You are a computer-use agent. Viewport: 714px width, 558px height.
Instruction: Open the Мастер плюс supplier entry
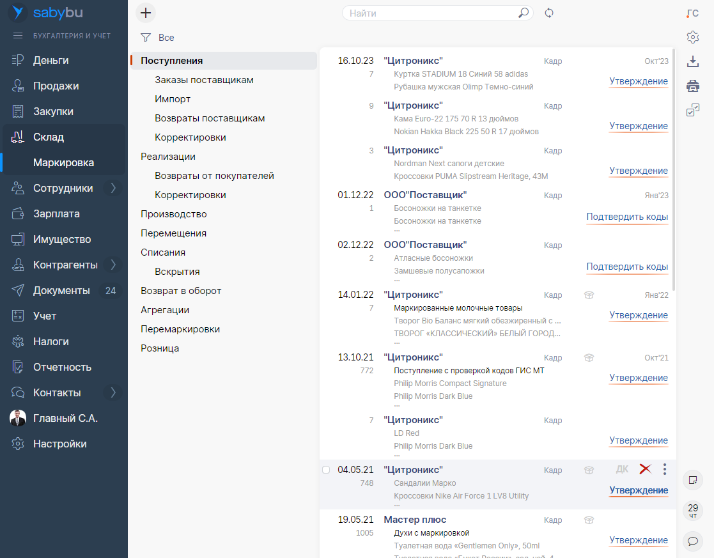(415, 520)
